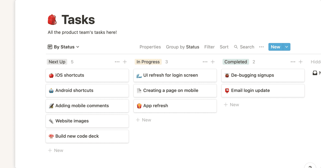Click the search magnifier icon
Image resolution: width=321 pixels, height=168 pixels.
point(236,47)
